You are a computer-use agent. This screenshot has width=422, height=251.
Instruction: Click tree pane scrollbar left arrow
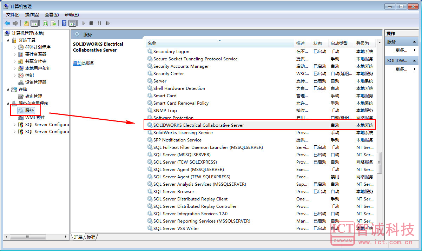click(5, 237)
